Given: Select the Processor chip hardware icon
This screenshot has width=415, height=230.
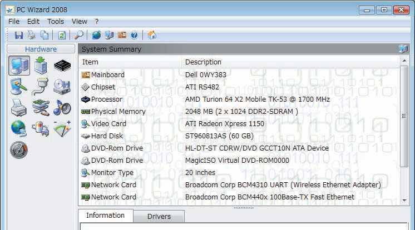Looking at the screenshot, I should [62, 66].
